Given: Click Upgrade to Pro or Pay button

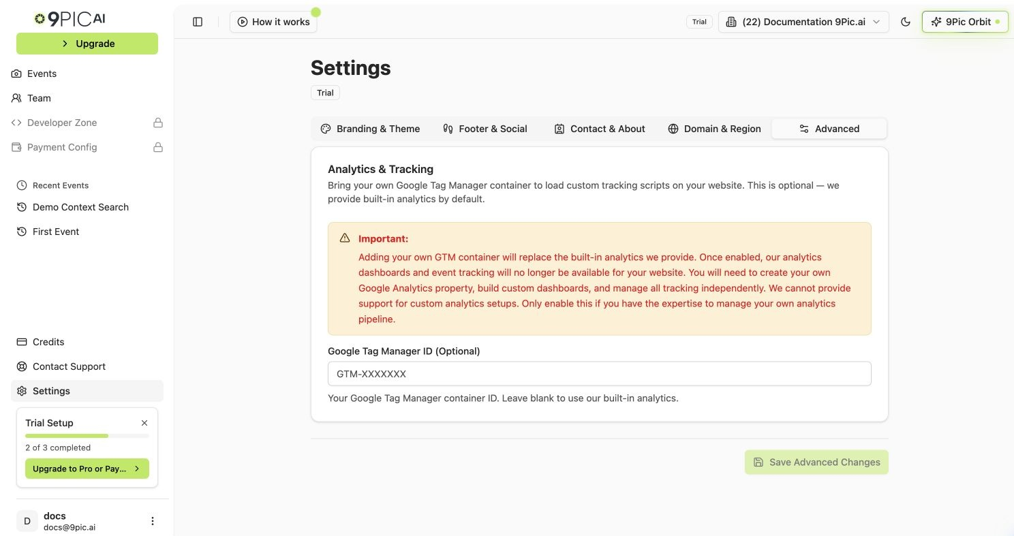Looking at the screenshot, I should 87,469.
